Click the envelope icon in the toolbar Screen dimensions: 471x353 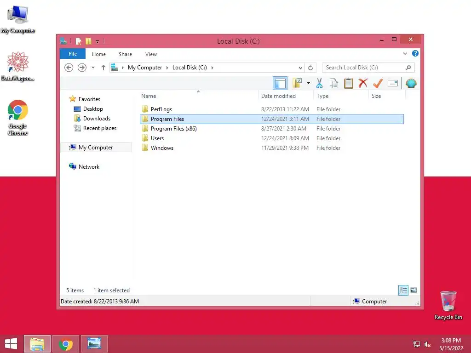(393, 83)
